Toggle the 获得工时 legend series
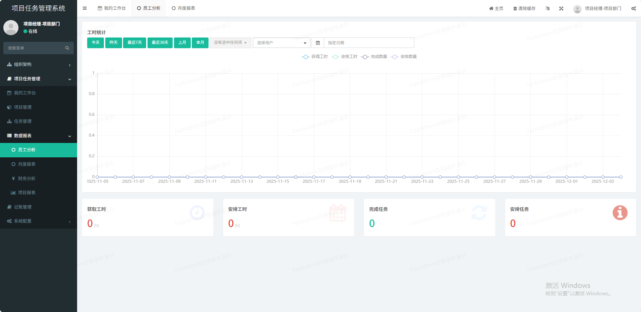 point(314,57)
